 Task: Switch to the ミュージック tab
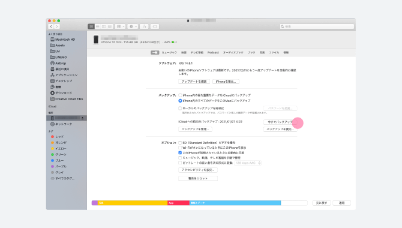point(169,53)
